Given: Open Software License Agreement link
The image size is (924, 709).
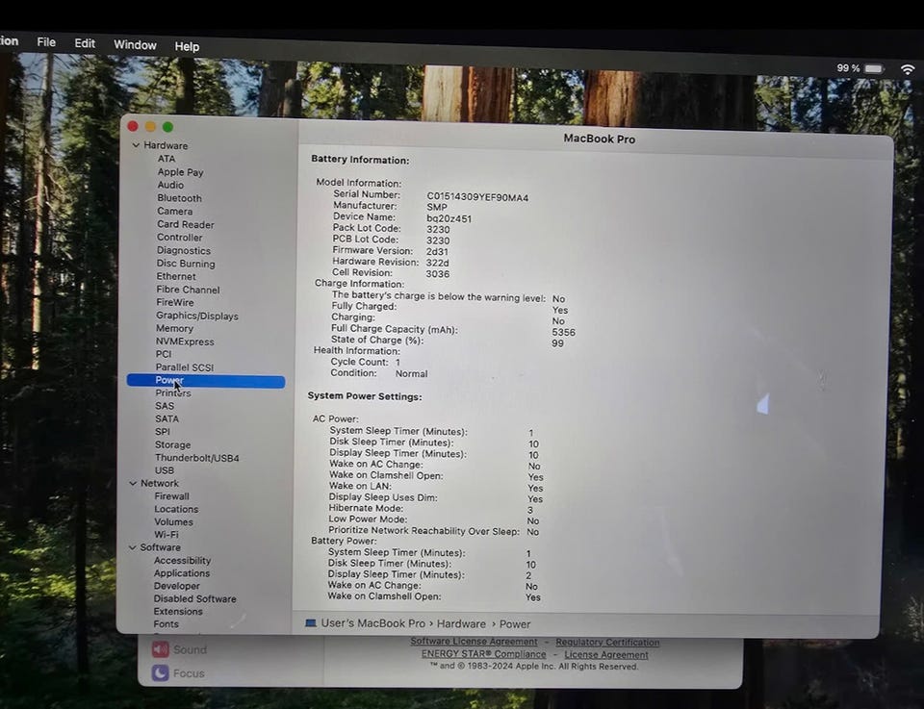Looking at the screenshot, I should click(x=474, y=642).
